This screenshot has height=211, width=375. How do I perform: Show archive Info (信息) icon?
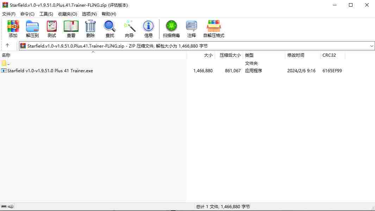[x=148, y=29]
